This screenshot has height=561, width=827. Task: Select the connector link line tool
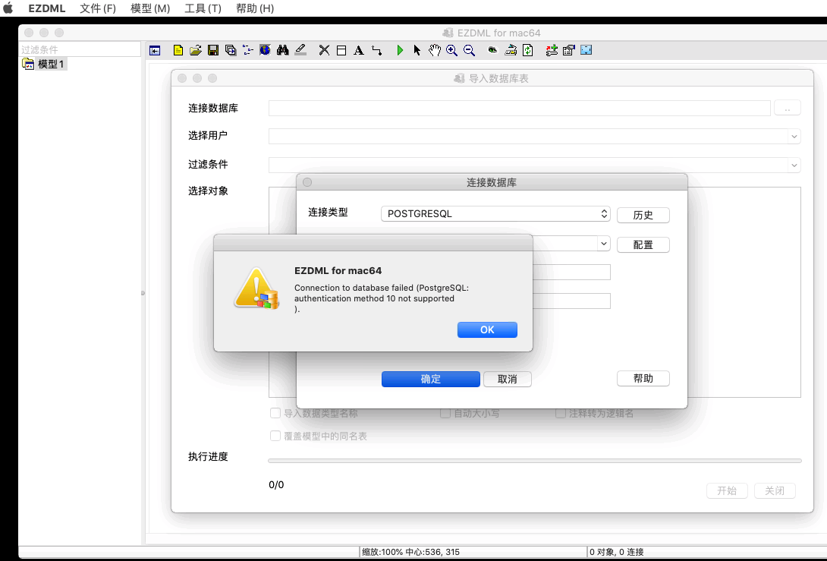376,50
